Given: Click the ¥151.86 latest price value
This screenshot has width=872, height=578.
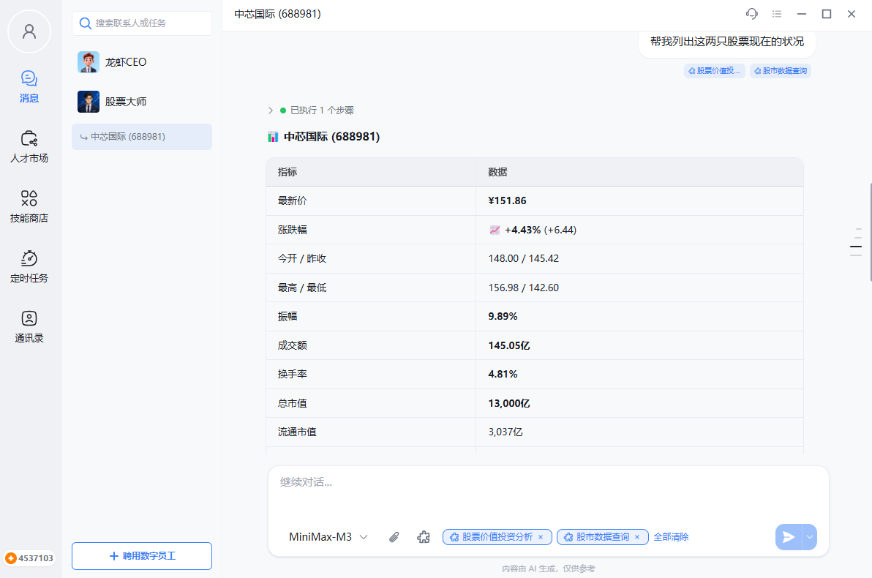Looking at the screenshot, I should coord(507,200).
